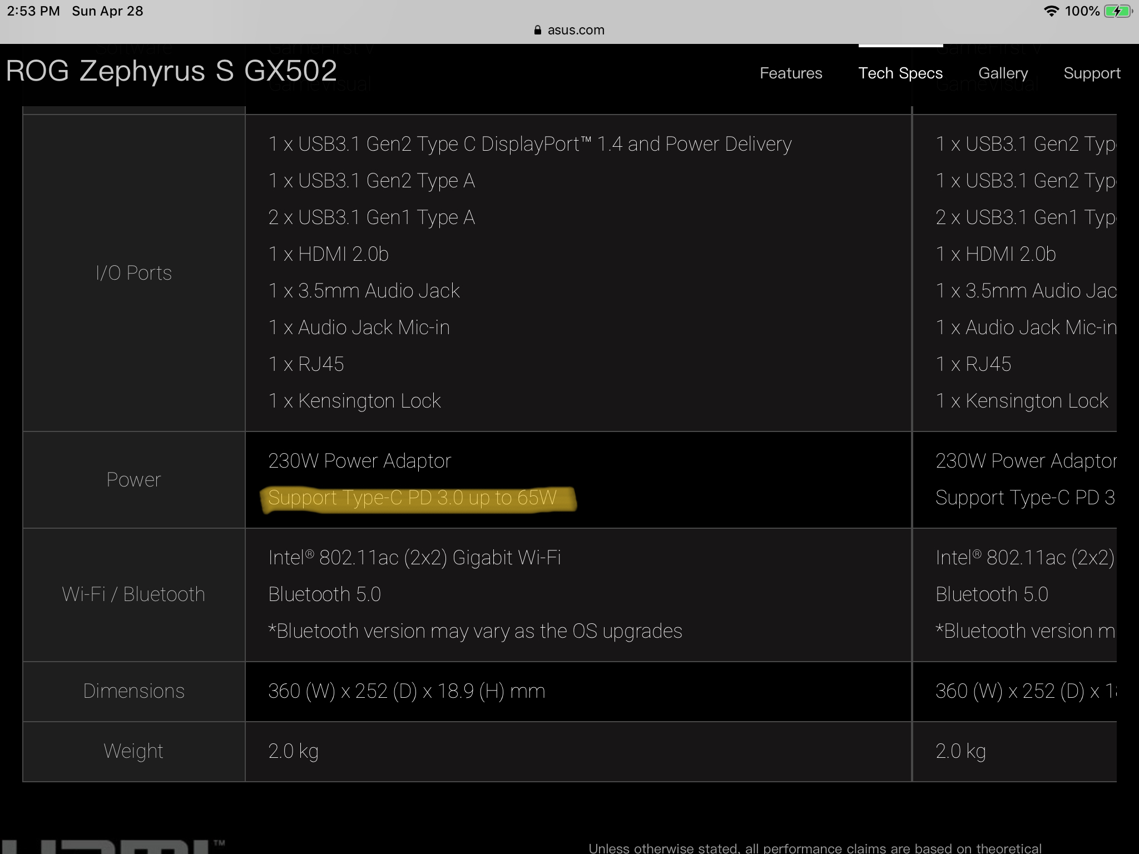Screen dimensions: 1139x854
Task: Click the ROG Zephyrus S GX502 title
Action: pyautogui.click(x=171, y=71)
